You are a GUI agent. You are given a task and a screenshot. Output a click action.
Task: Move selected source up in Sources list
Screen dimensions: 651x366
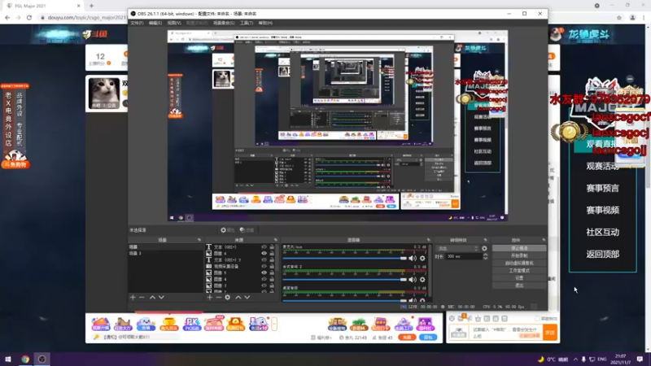point(238,297)
